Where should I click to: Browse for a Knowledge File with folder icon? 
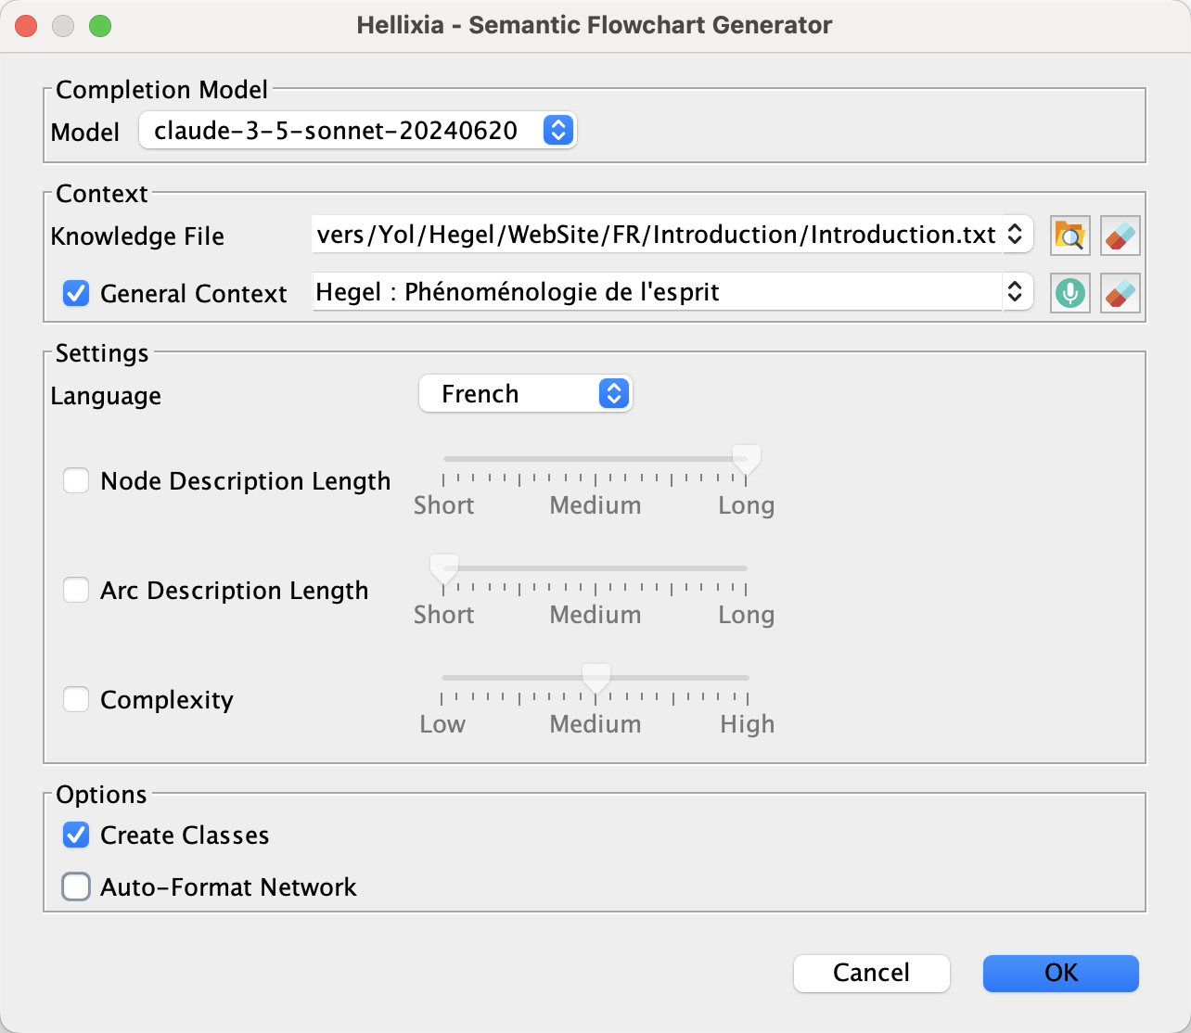pos(1069,236)
